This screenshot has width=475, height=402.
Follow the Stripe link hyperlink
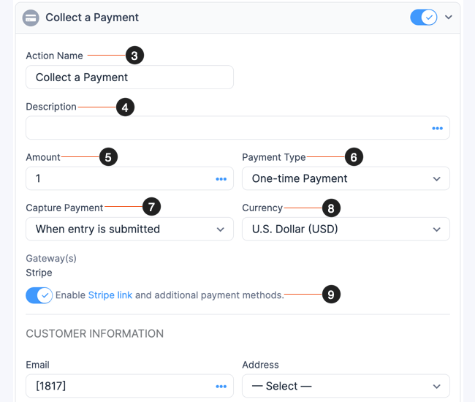(110, 295)
